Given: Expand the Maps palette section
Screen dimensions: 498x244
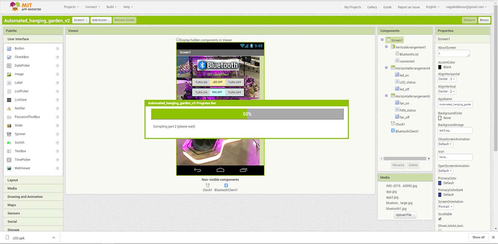Looking at the screenshot, I should (34, 205).
